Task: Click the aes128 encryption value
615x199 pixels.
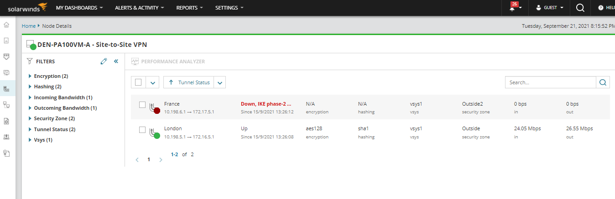Action: pyautogui.click(x=314, y=128)
